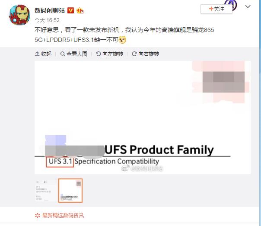Open the 数码闲聊站 username link
The width and height of the screenshot is (261, 226).
click(50, 10)
